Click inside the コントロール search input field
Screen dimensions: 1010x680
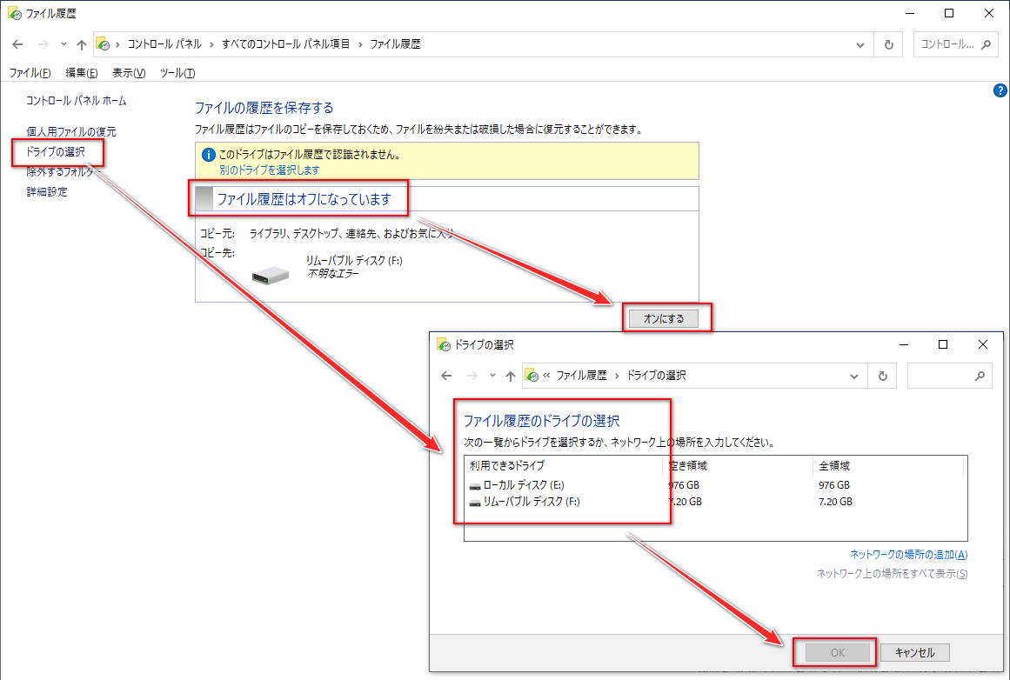948,44
